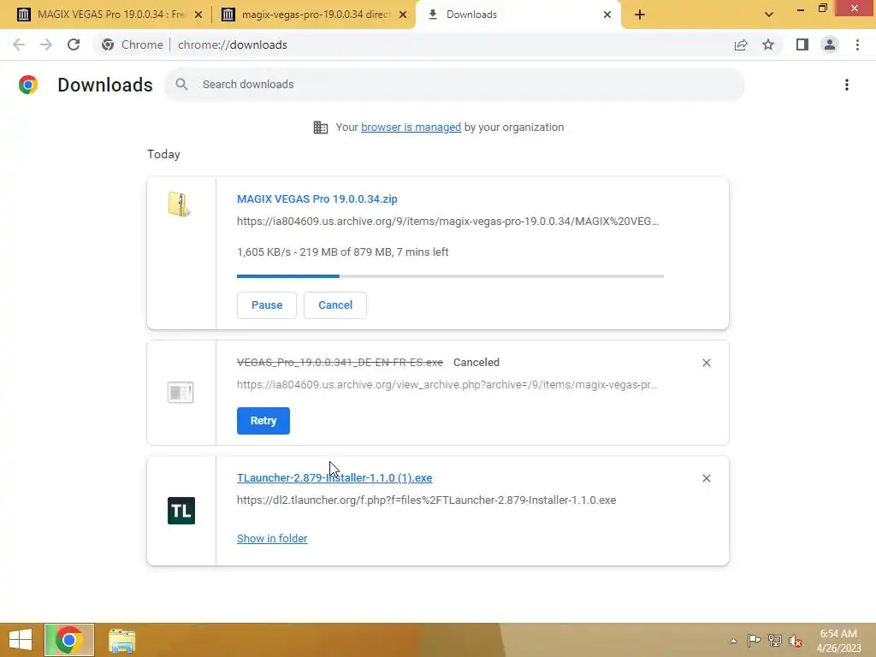This screenshot has width=876, height=657.
Task: Pause the MAGIX VEGAS Pro download
Action: pos(267,305)
